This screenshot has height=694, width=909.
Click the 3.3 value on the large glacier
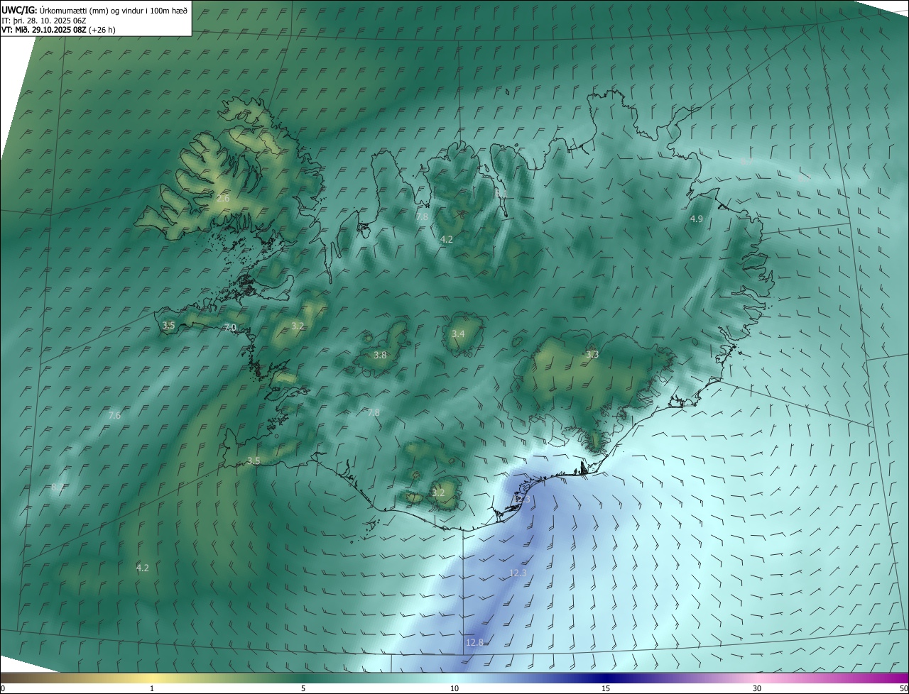[592, 355]
